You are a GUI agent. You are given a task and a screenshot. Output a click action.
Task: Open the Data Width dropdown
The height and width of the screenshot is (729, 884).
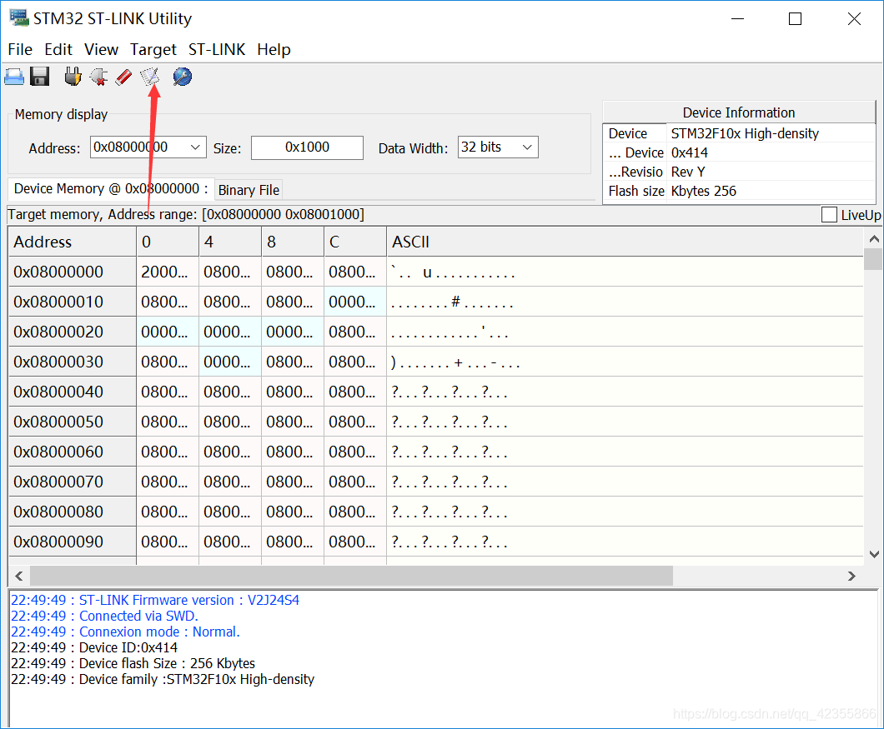526,147
